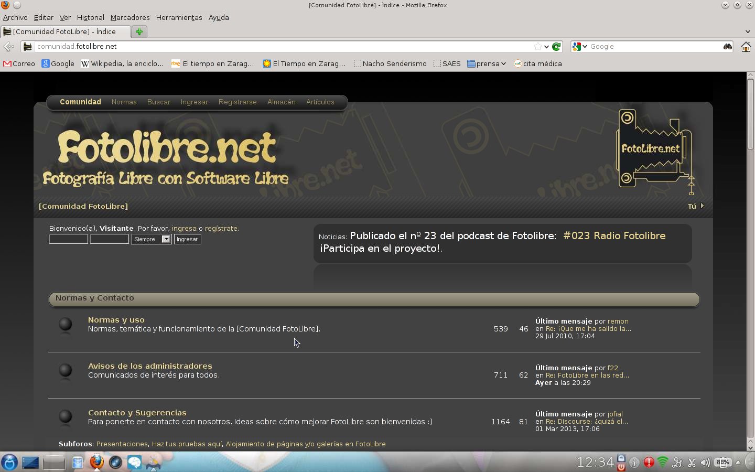Click the red exclamation notification tray icon
This screenshot has width=755, height=472.
[649, 462]
